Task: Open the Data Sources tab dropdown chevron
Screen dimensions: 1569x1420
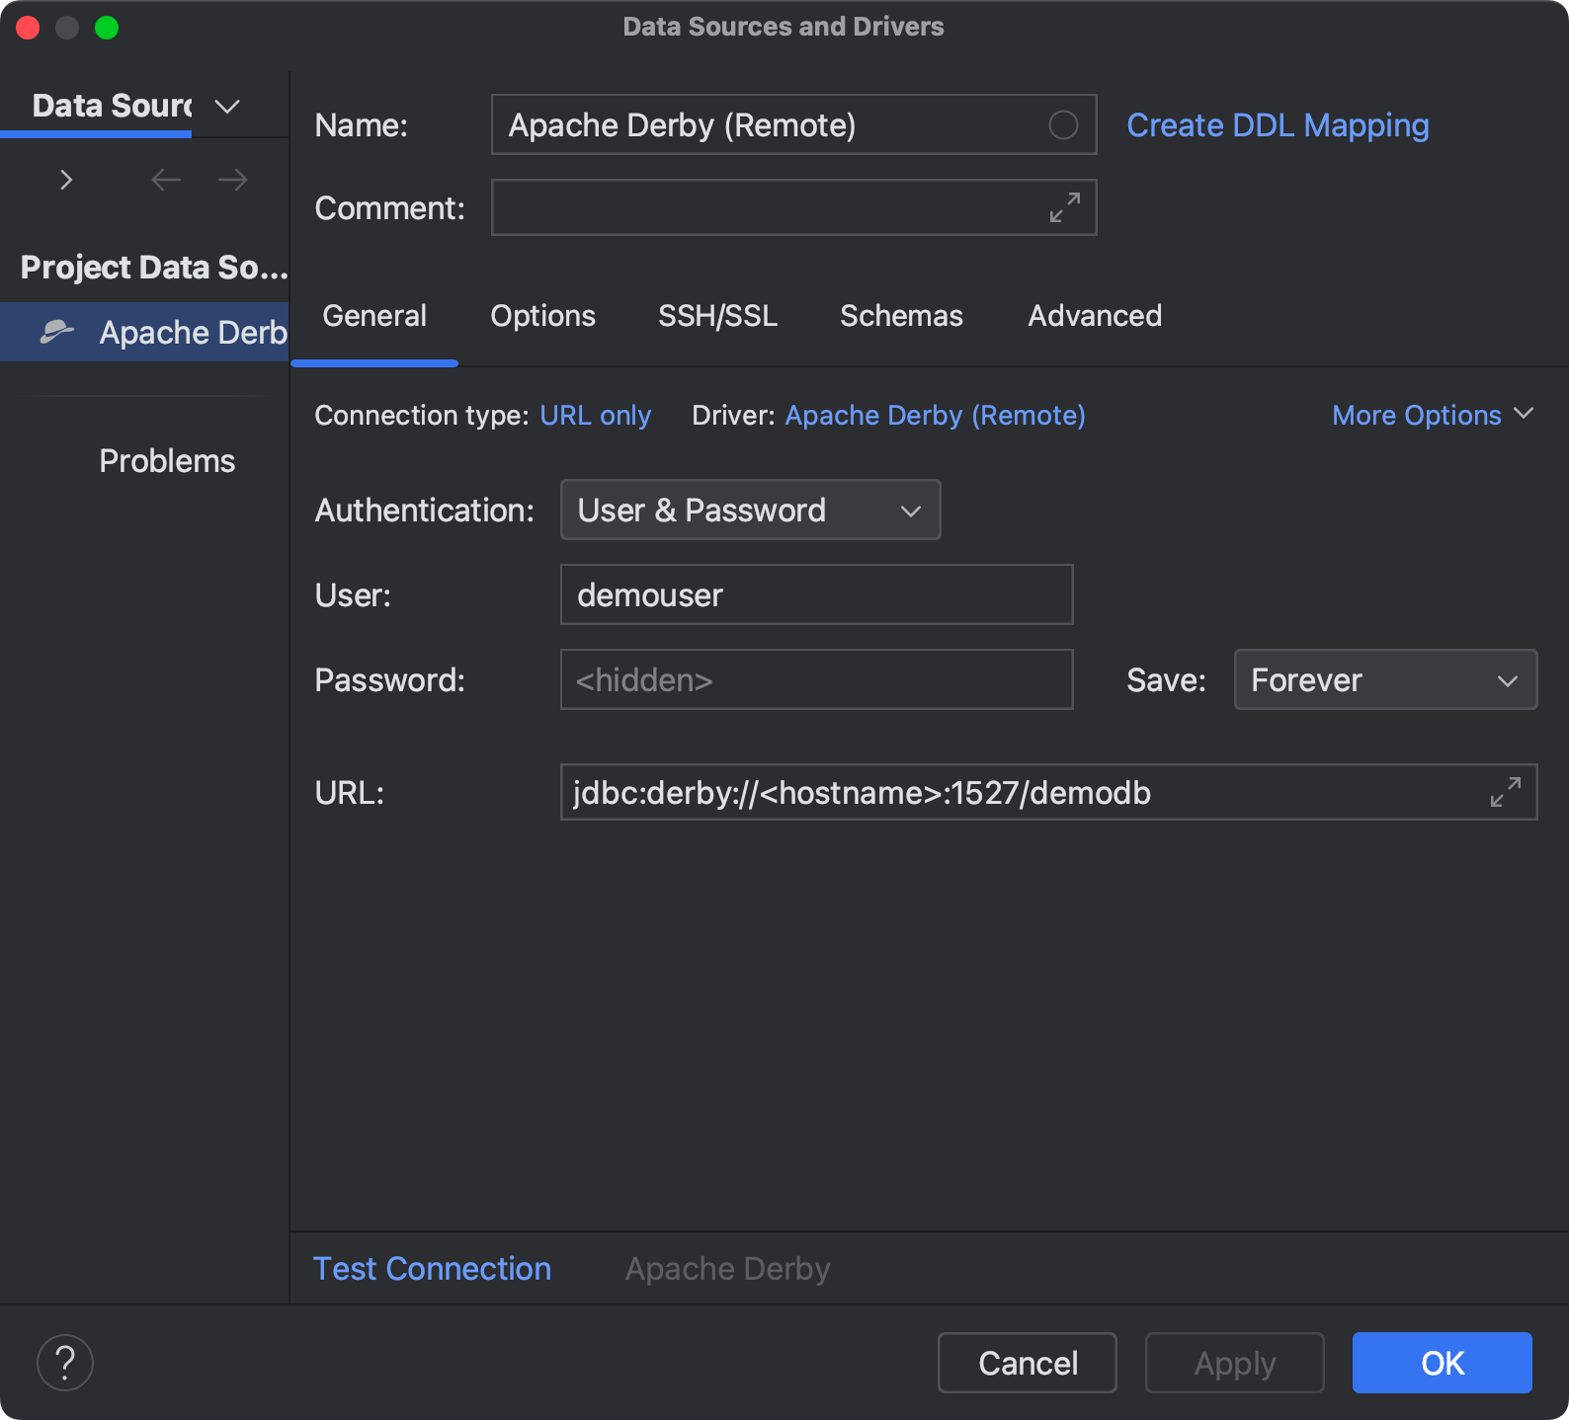Action: coord(227,107)
